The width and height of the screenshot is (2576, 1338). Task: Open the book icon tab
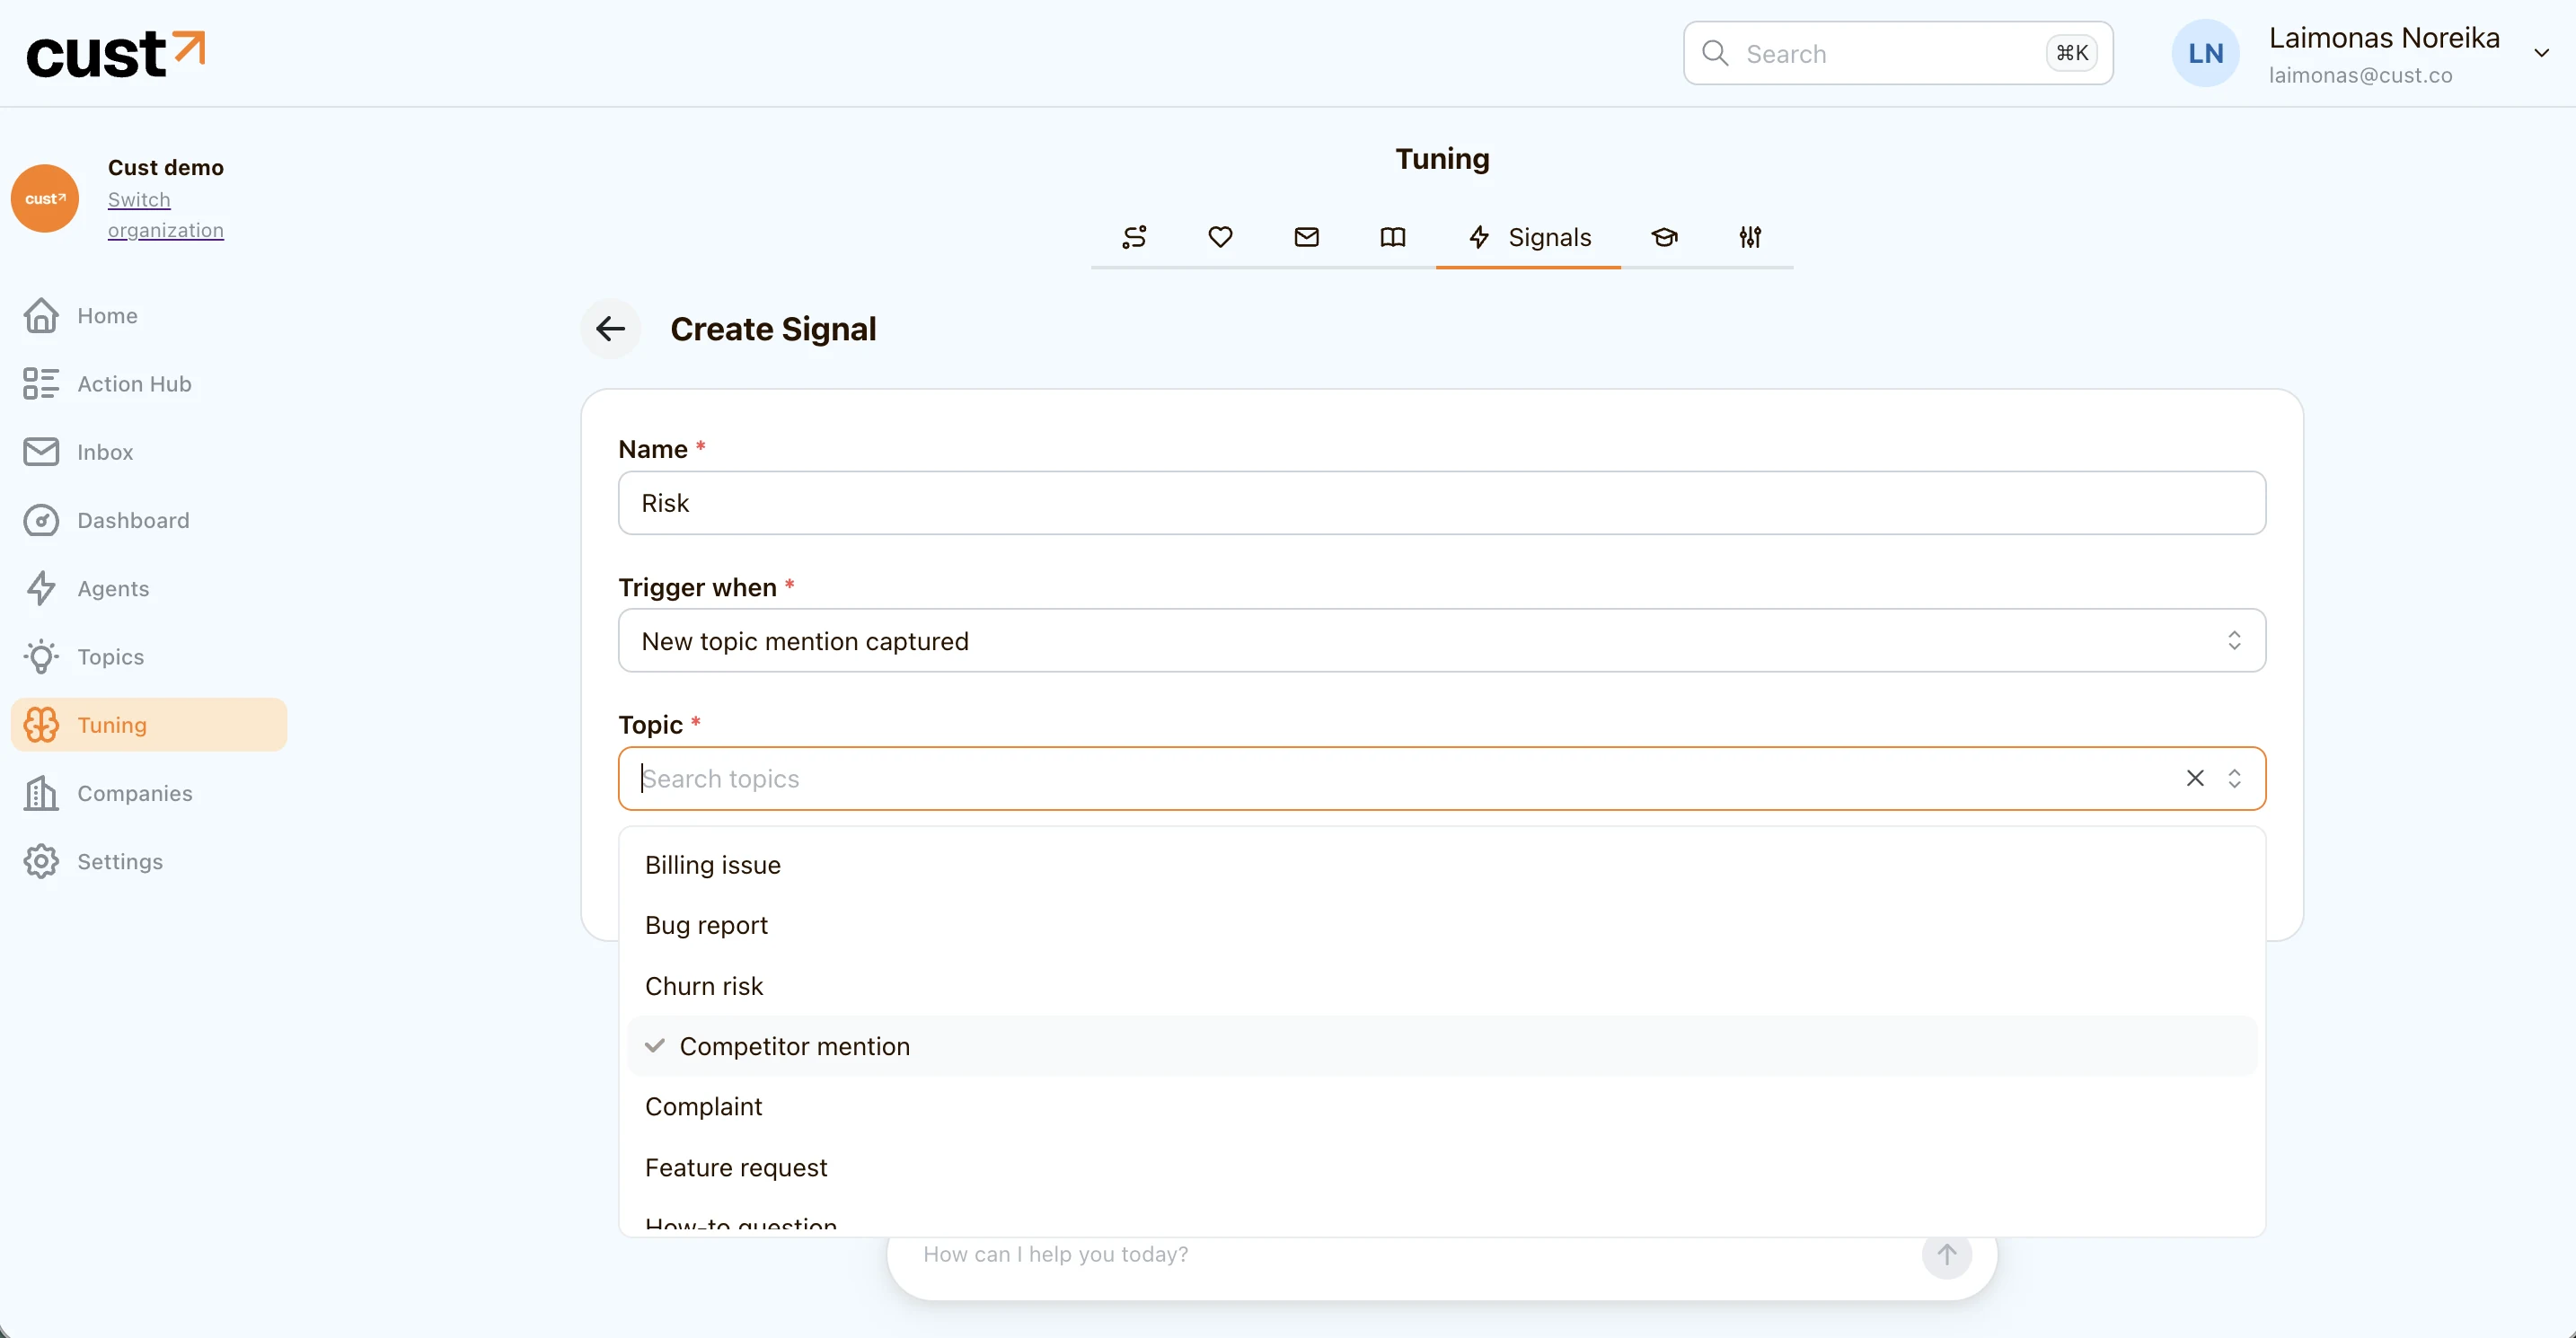tap(1393, 237)
